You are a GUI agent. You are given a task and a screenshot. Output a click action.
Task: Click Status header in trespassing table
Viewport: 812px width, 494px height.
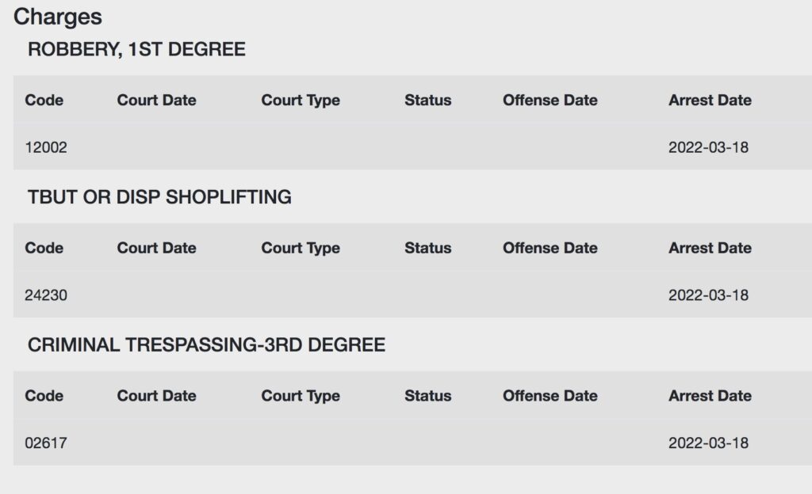click(x=427, y=396)
